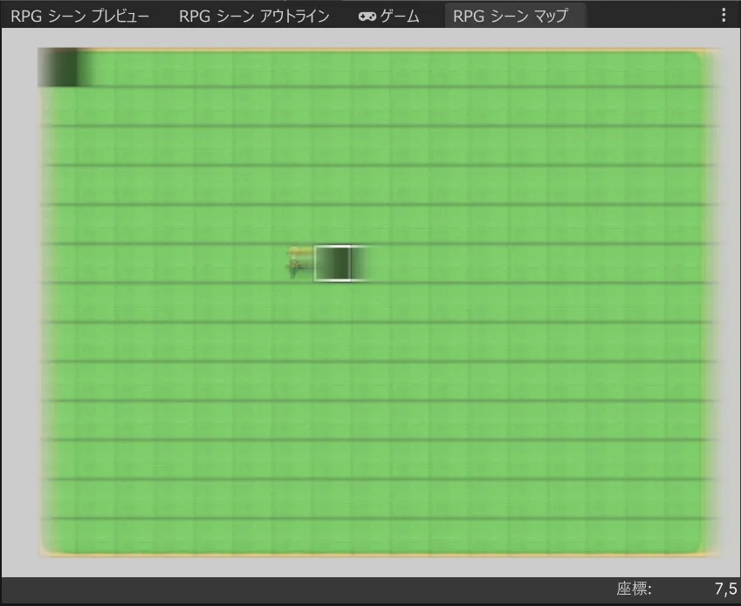Click the grass tile directly above the character sprite
This screenshot has width=741, height=606.
pos(294,224)
